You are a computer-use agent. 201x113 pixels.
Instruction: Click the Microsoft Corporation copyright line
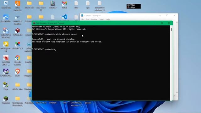click(59, 29)
